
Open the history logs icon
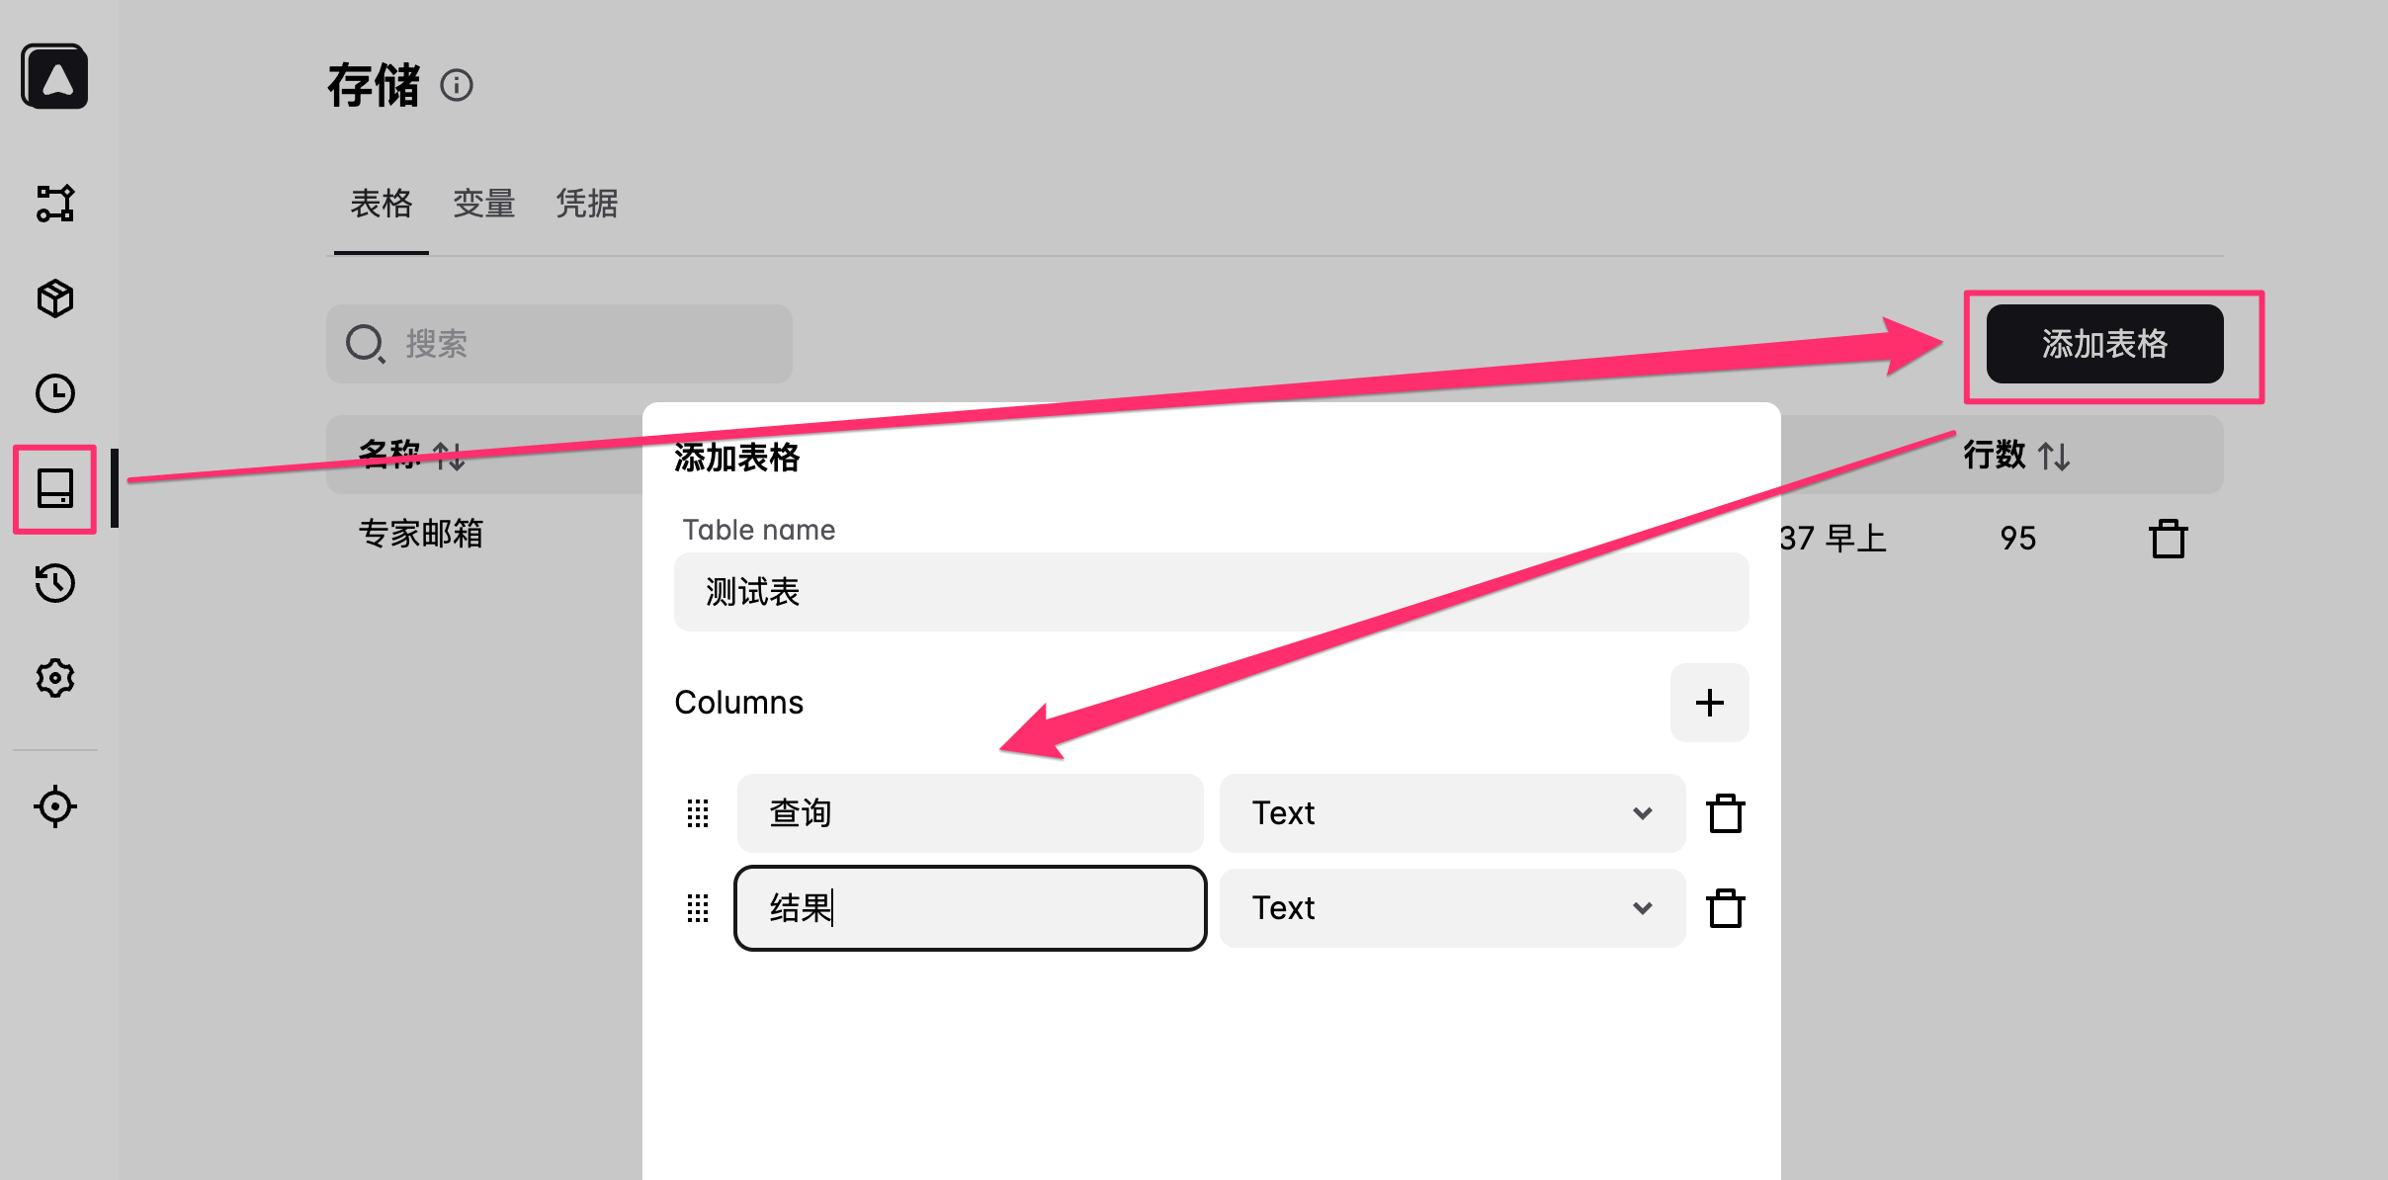coord(55,583)
